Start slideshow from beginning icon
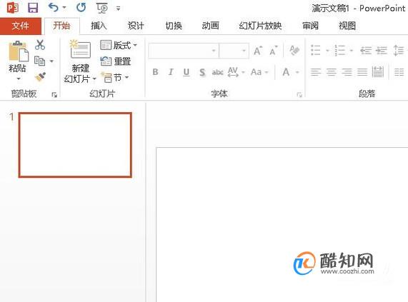This screenshot has height=302, width=408. [x=102, y=8]
